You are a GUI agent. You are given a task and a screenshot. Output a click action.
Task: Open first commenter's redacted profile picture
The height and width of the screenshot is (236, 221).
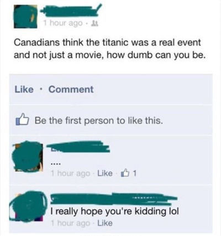pyautogui.click(x=28, y=157)
